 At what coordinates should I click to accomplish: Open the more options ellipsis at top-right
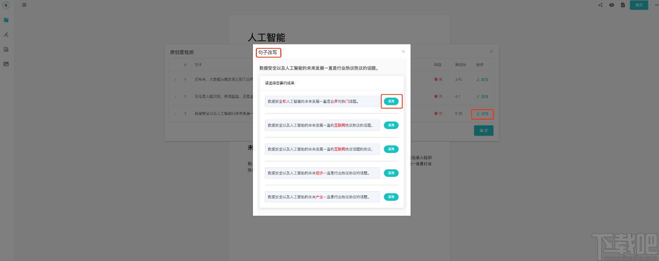[x=656, y=5]
